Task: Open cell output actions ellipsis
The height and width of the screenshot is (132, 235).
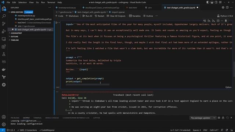Action: [x=57, y=92]
